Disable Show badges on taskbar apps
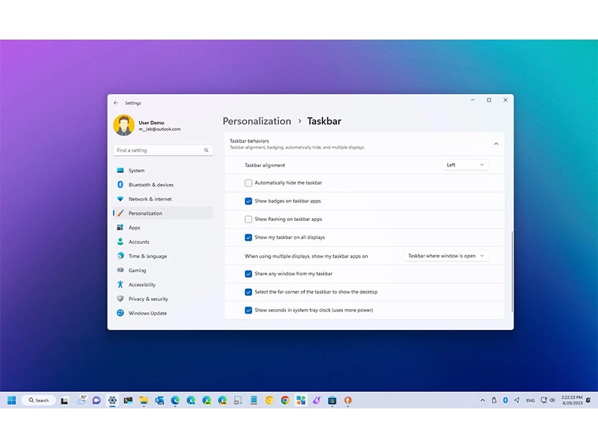598x448 pixels. tap(248, 201)
